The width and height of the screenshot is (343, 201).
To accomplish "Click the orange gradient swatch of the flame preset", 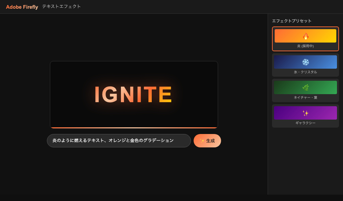I will 305,36.
